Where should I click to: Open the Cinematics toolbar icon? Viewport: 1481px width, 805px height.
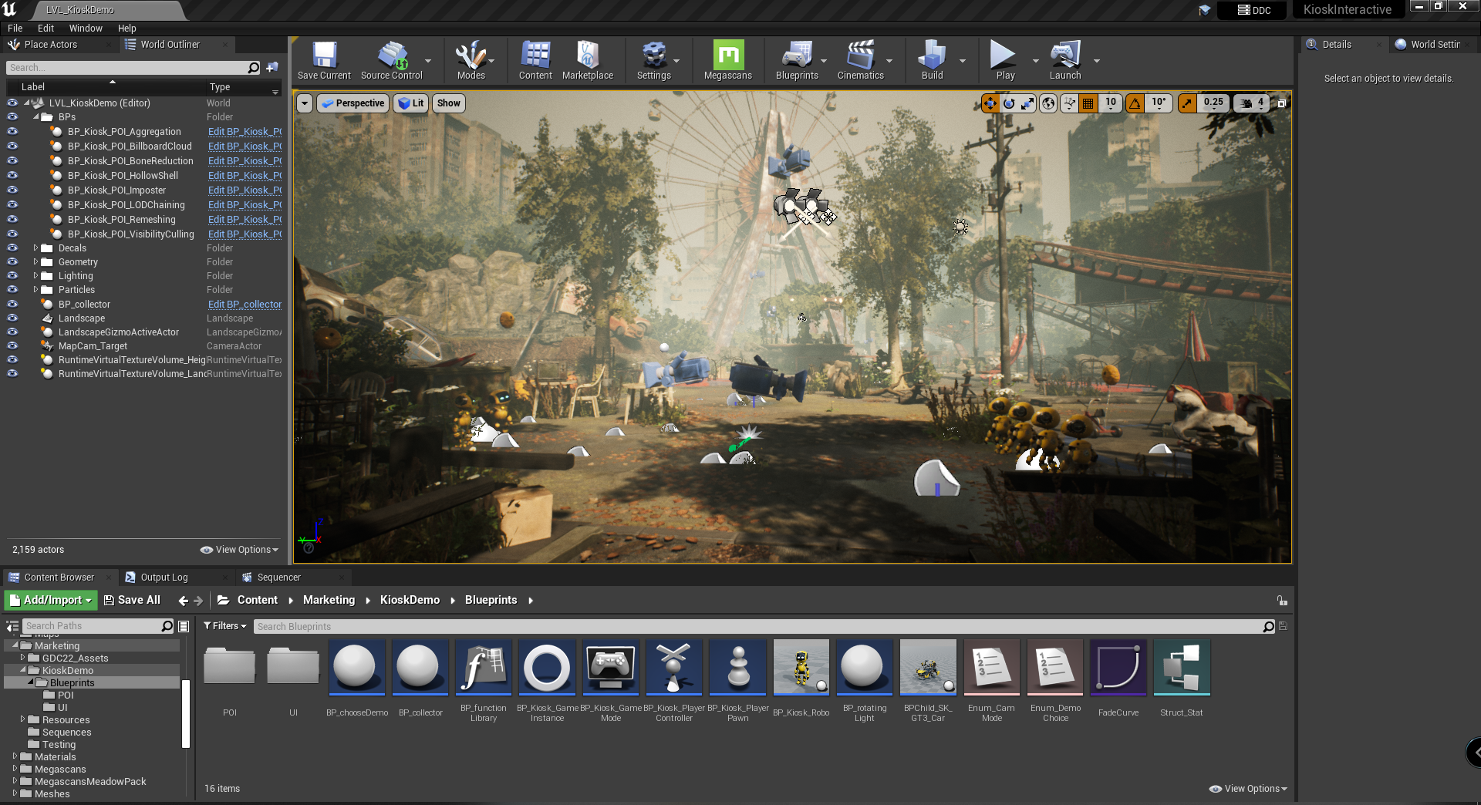coord(861,60)
